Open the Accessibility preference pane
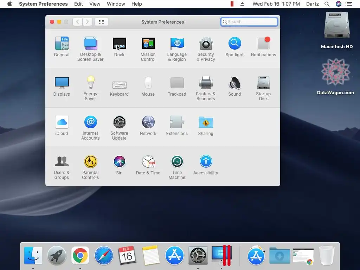 pos(206,165)
